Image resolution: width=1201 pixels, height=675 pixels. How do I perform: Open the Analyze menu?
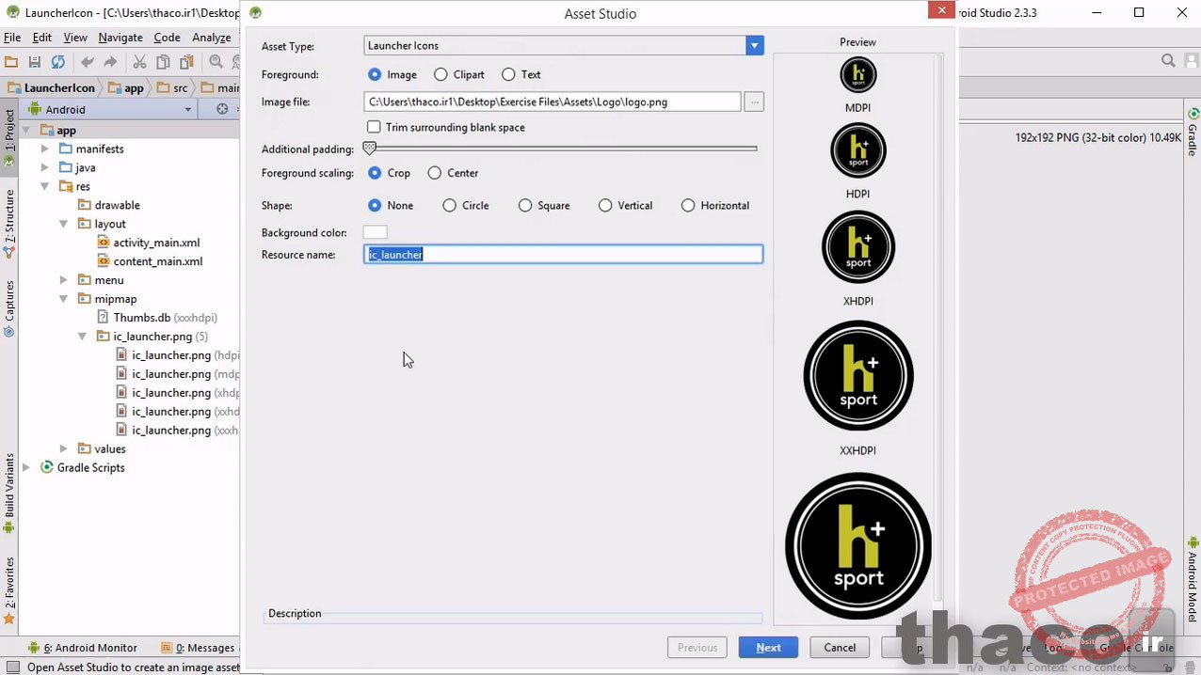click(212, 38)
